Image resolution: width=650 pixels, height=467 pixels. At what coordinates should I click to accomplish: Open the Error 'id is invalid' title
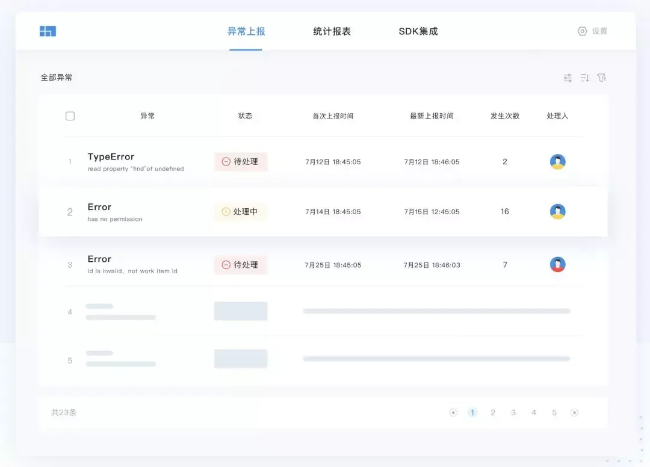(99, 259)
